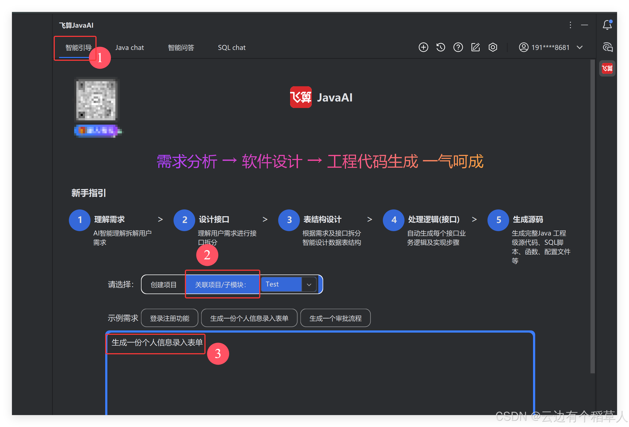Click the 登录注册功能 example button
The height and width of the screenshot is (427, 629).
169,318
